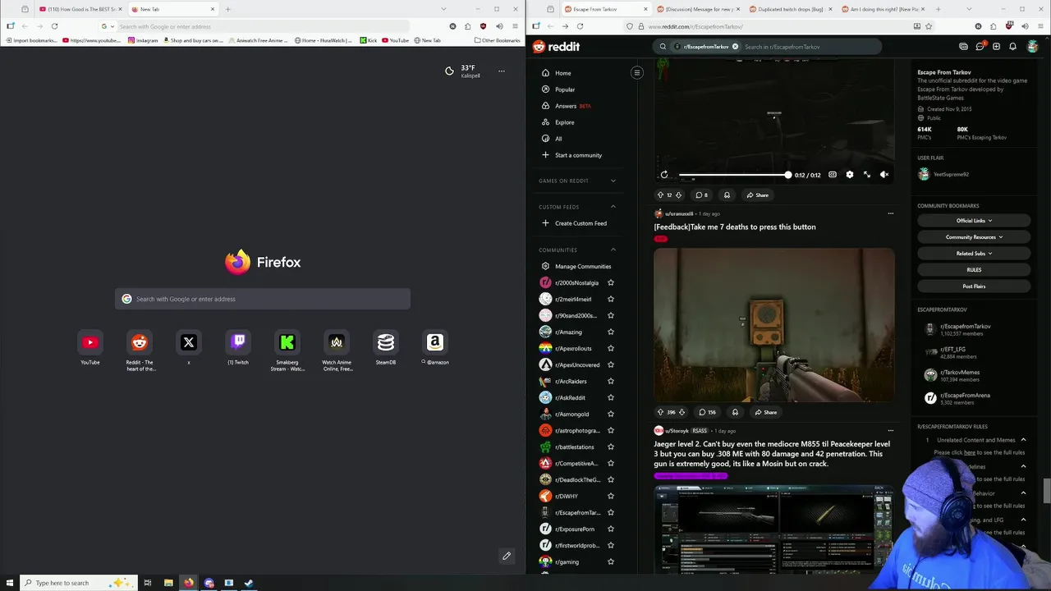This screenshot has width=1051, height=591.
Task: Enter fullscreen on the Reddit video
Action: click(x=867, y=175)
